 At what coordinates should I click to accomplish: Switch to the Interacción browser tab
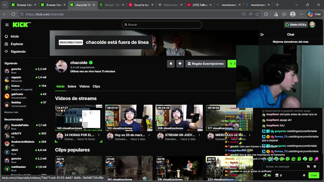click(171, 5)
